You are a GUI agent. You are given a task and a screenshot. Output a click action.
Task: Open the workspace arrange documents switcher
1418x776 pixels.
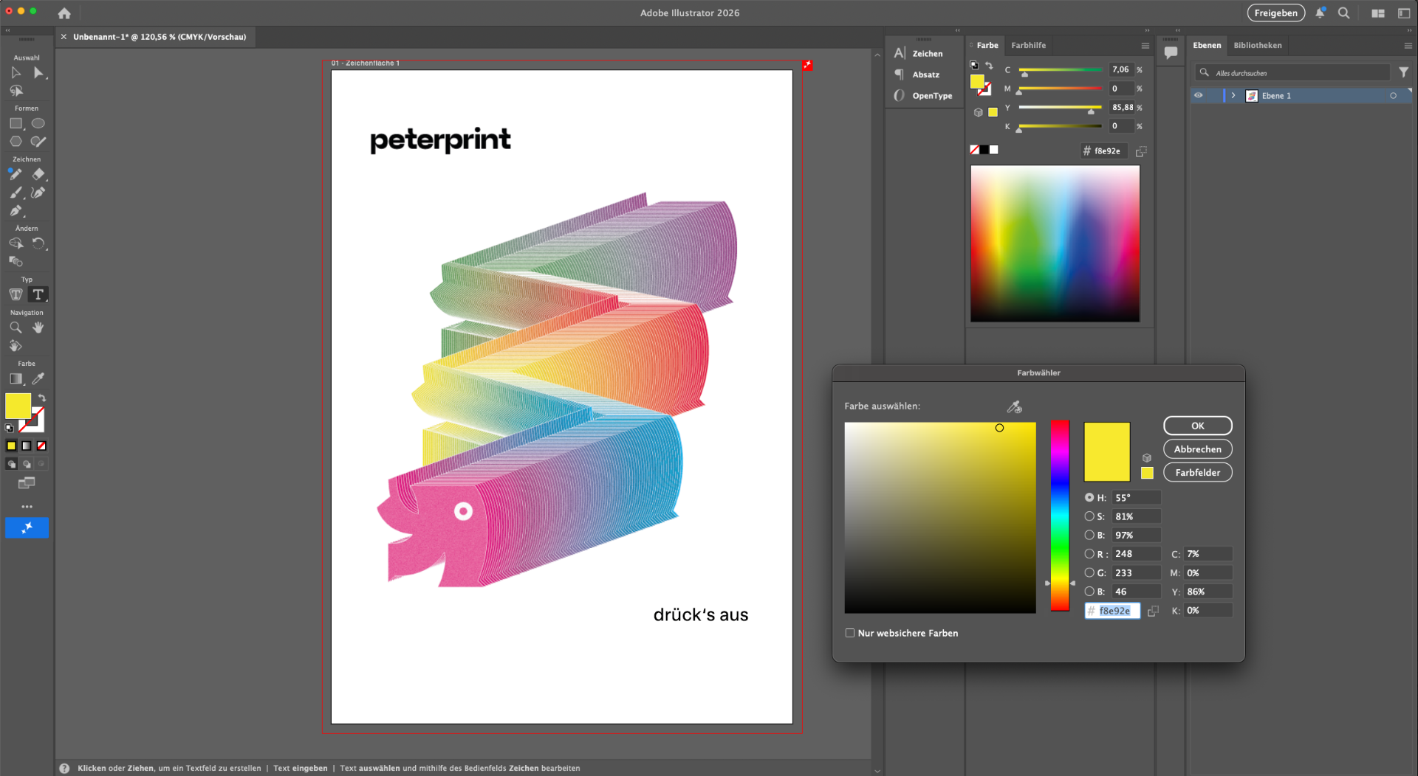(1378, 13)
